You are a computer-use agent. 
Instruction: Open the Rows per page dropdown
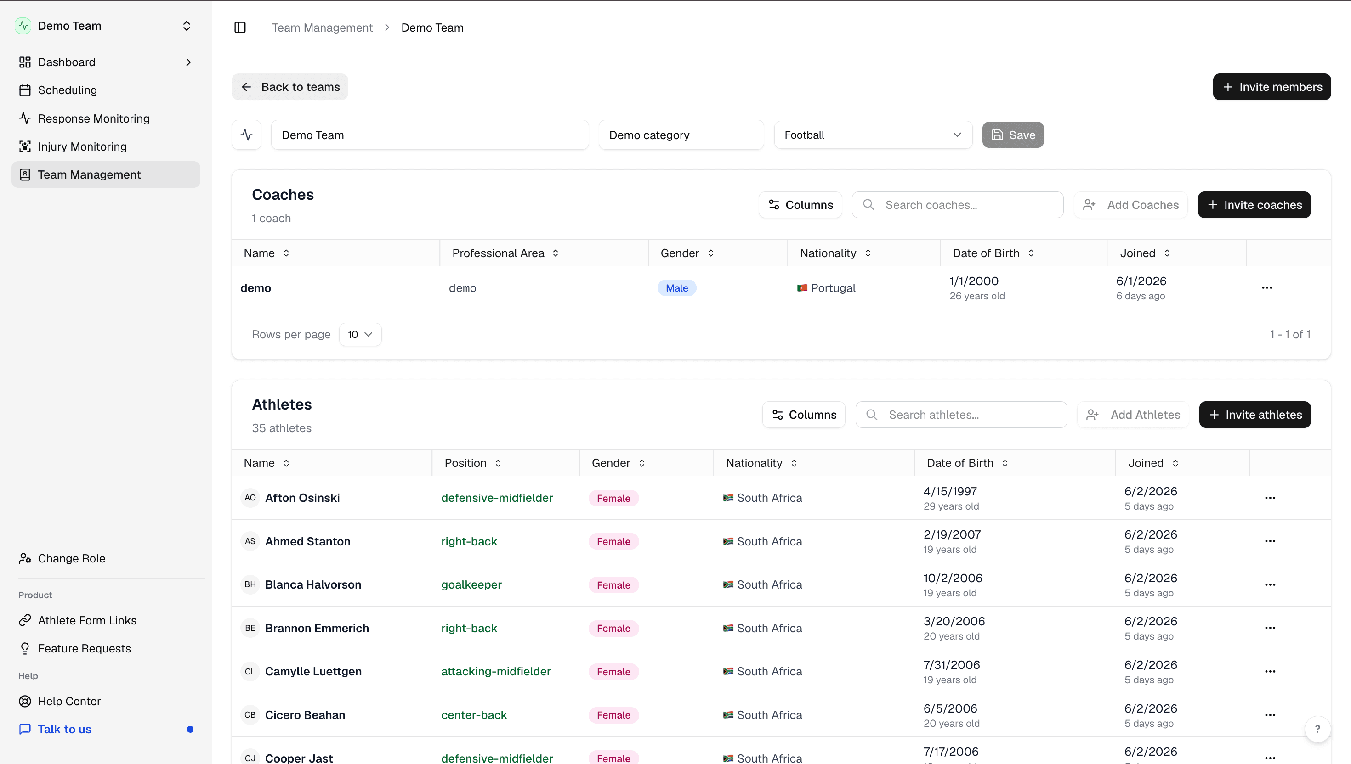(360, 334)
